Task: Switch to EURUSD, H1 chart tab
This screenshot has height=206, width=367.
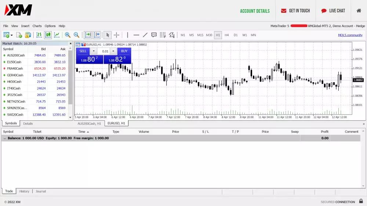Action: pos(116,123)
